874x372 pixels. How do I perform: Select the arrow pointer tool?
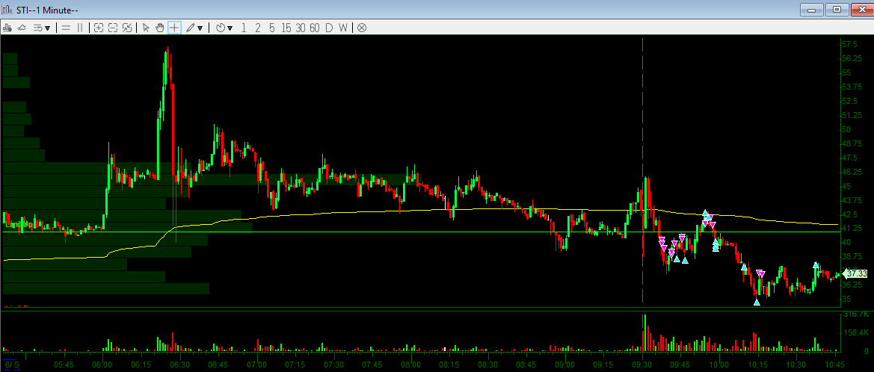(x=146, y=28)
